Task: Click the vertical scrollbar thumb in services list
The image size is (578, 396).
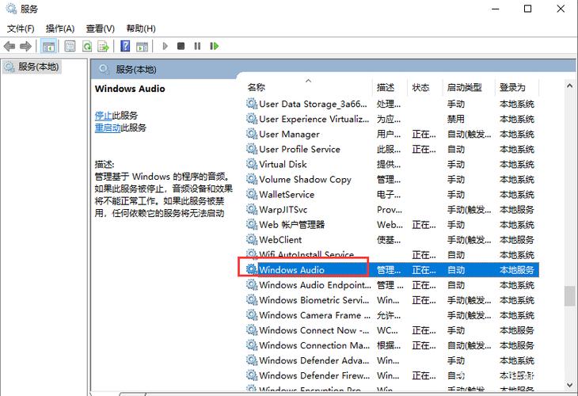Action: click(569, 295)
